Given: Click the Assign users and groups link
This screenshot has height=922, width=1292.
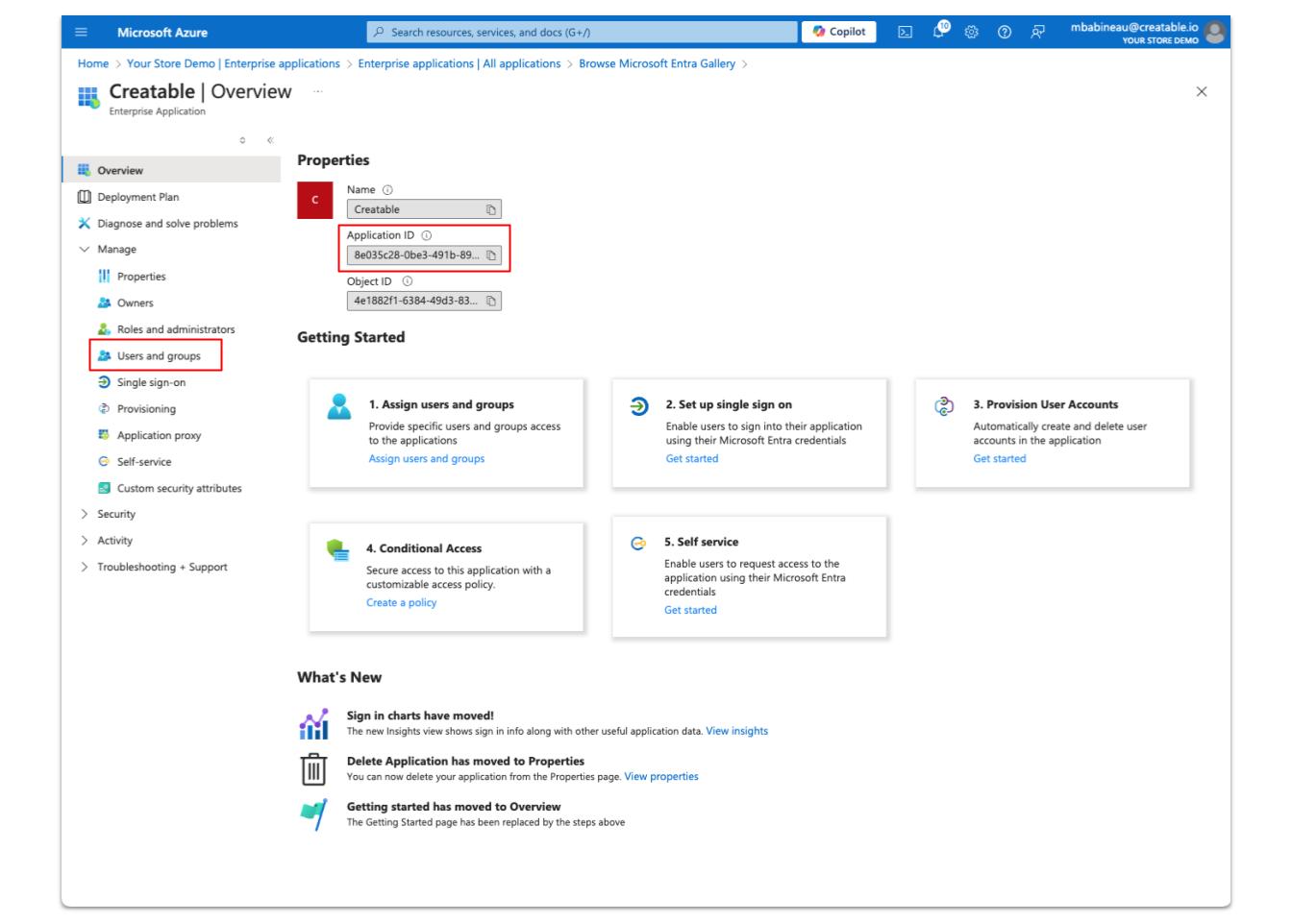Looking at the screenshot, I should pyautogui.click(x=427, y=459).
